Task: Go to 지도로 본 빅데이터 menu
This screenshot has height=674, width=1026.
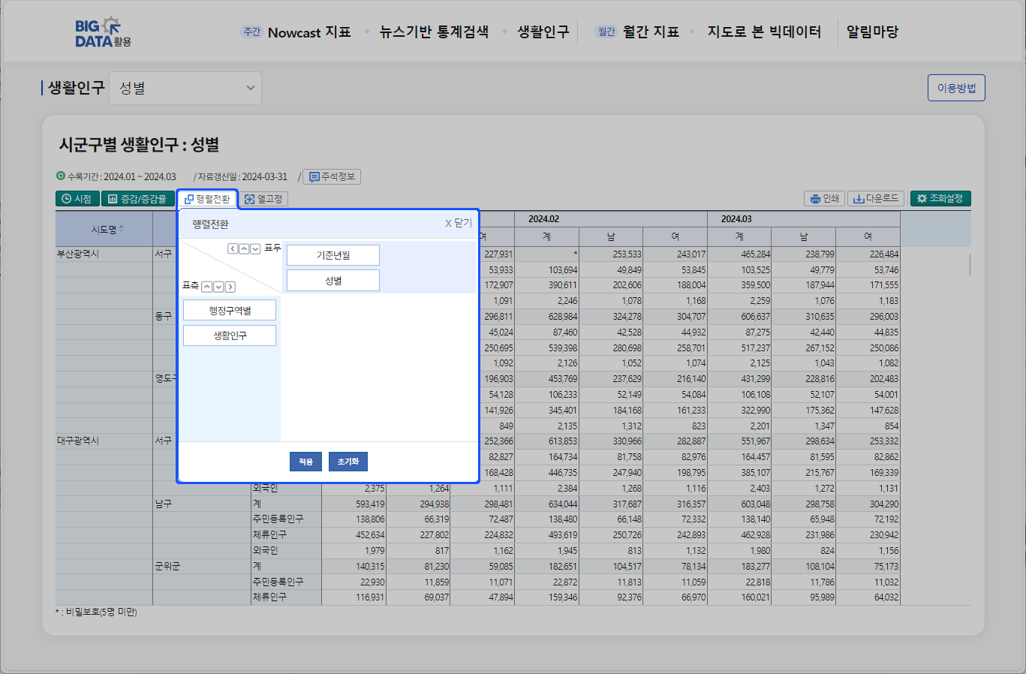Action: click(763, 32)
